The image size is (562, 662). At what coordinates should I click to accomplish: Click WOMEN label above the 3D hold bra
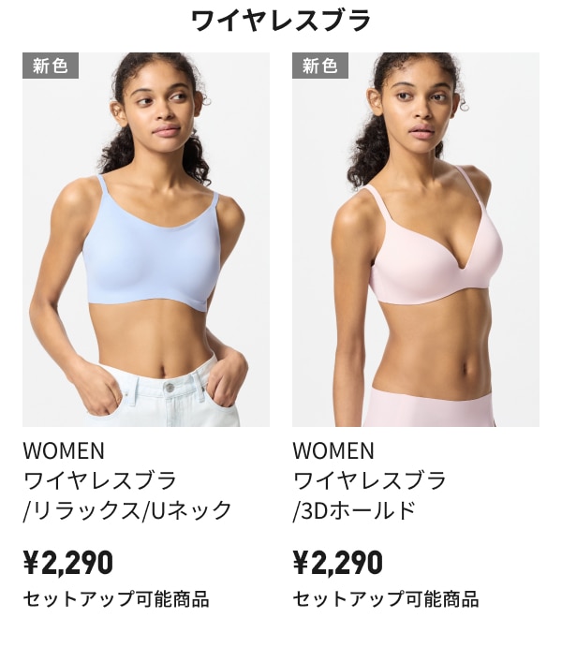pos(333,450)
